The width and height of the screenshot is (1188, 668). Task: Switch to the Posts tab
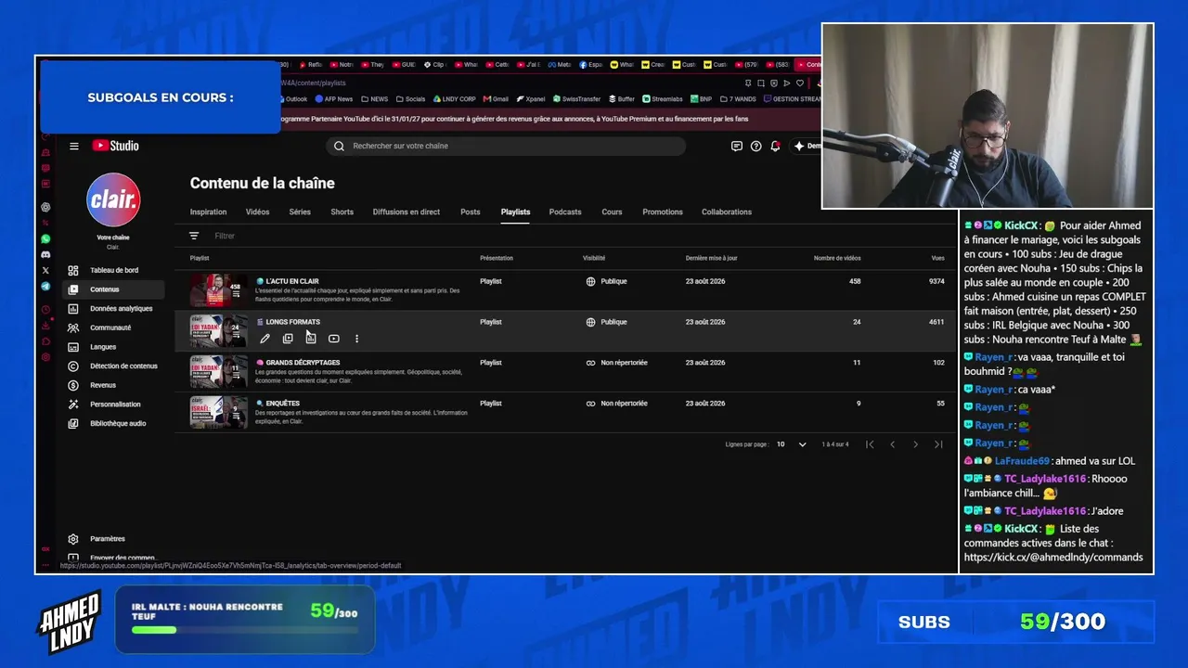[x=471, y=212]
